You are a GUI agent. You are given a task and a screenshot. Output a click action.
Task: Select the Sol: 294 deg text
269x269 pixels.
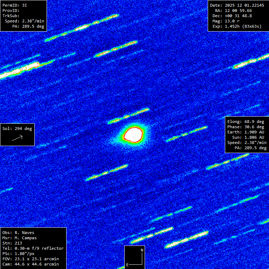17,129
